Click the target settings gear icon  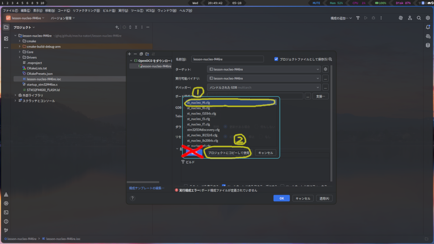click(325, 69)
